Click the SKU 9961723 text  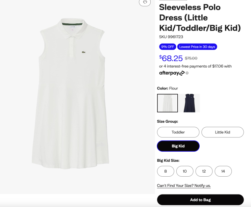click(x=171, y=37)
